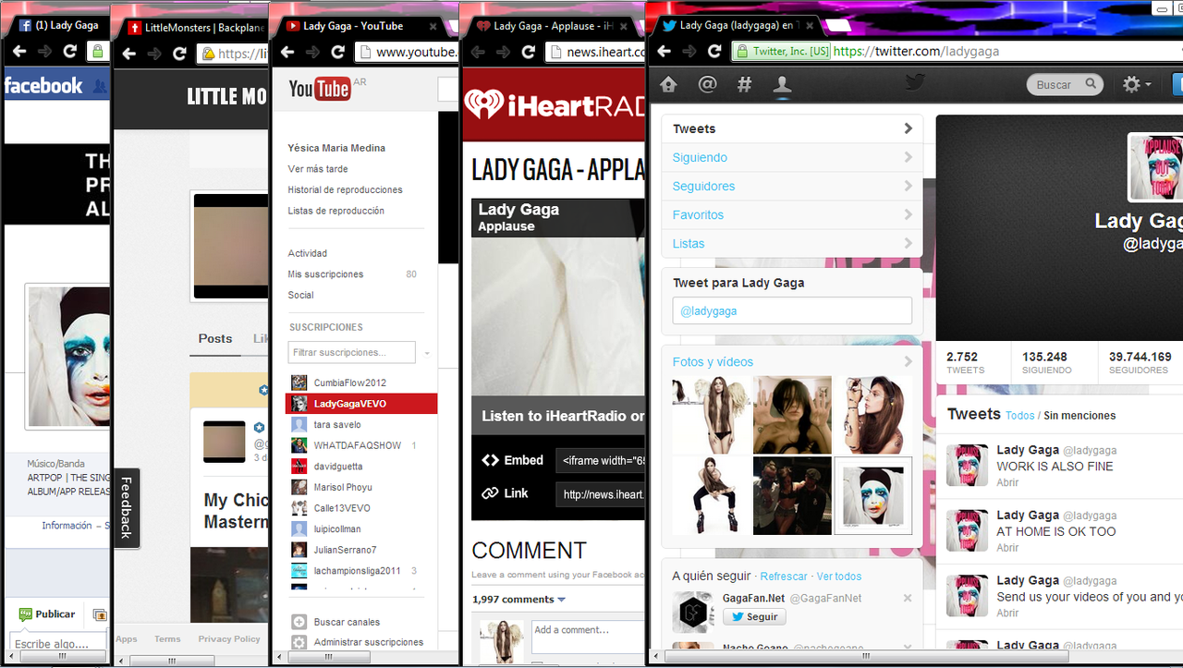Open Twitter mentions via the @ icon

[707, 85]
